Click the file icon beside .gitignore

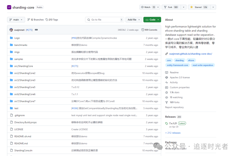[11, 115]
